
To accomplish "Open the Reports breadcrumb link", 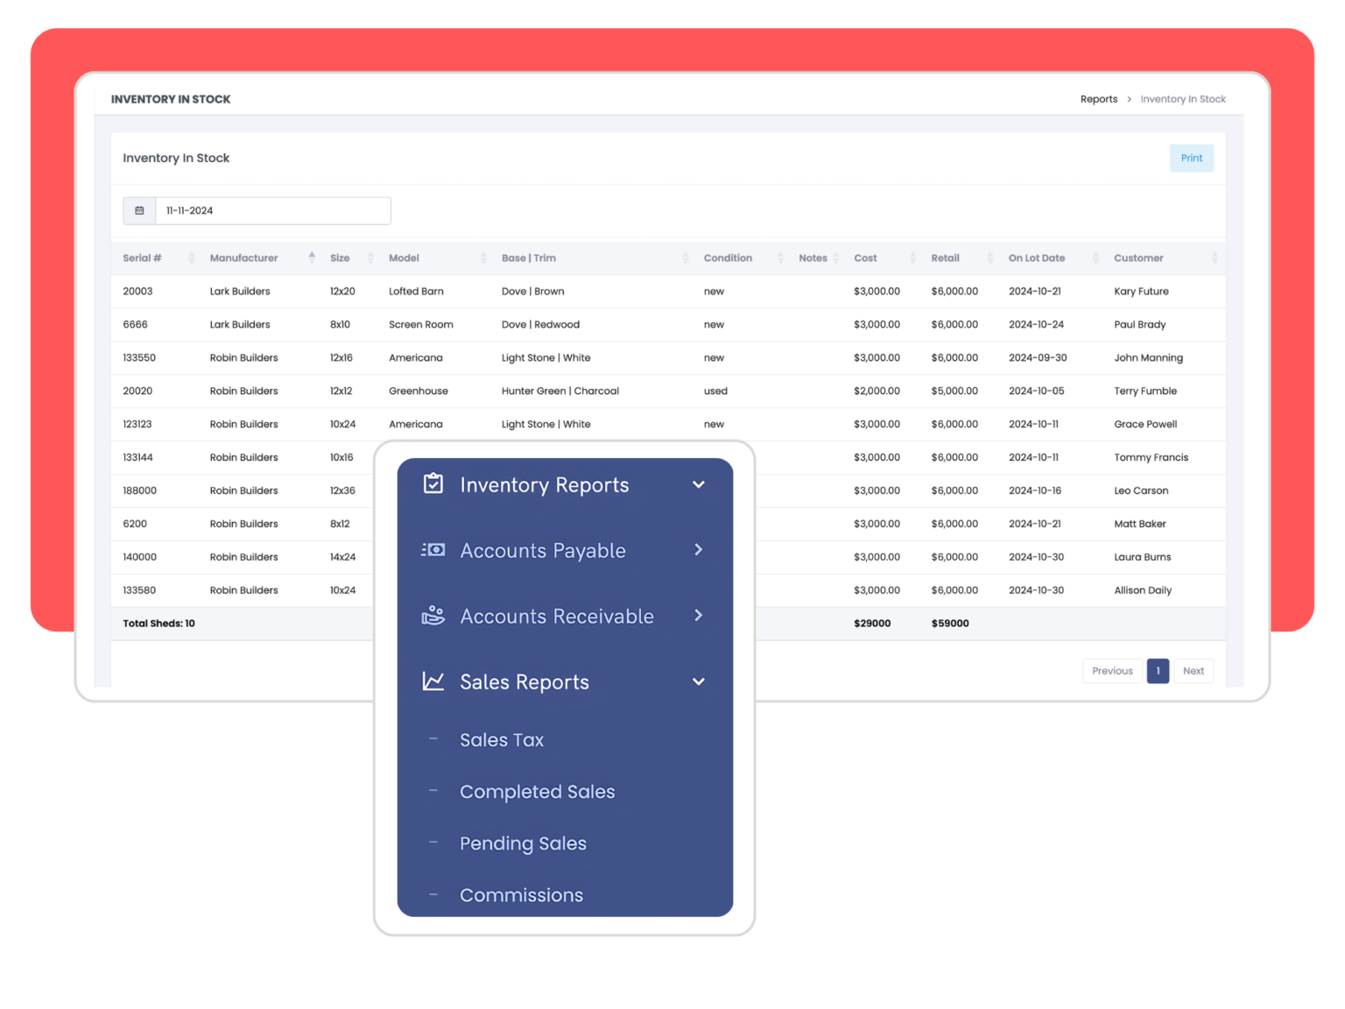I will pos(1099,99).
